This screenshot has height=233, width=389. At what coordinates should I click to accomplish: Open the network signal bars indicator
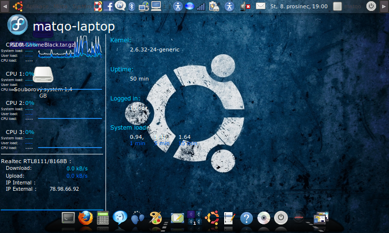click(x=201, y=6)
